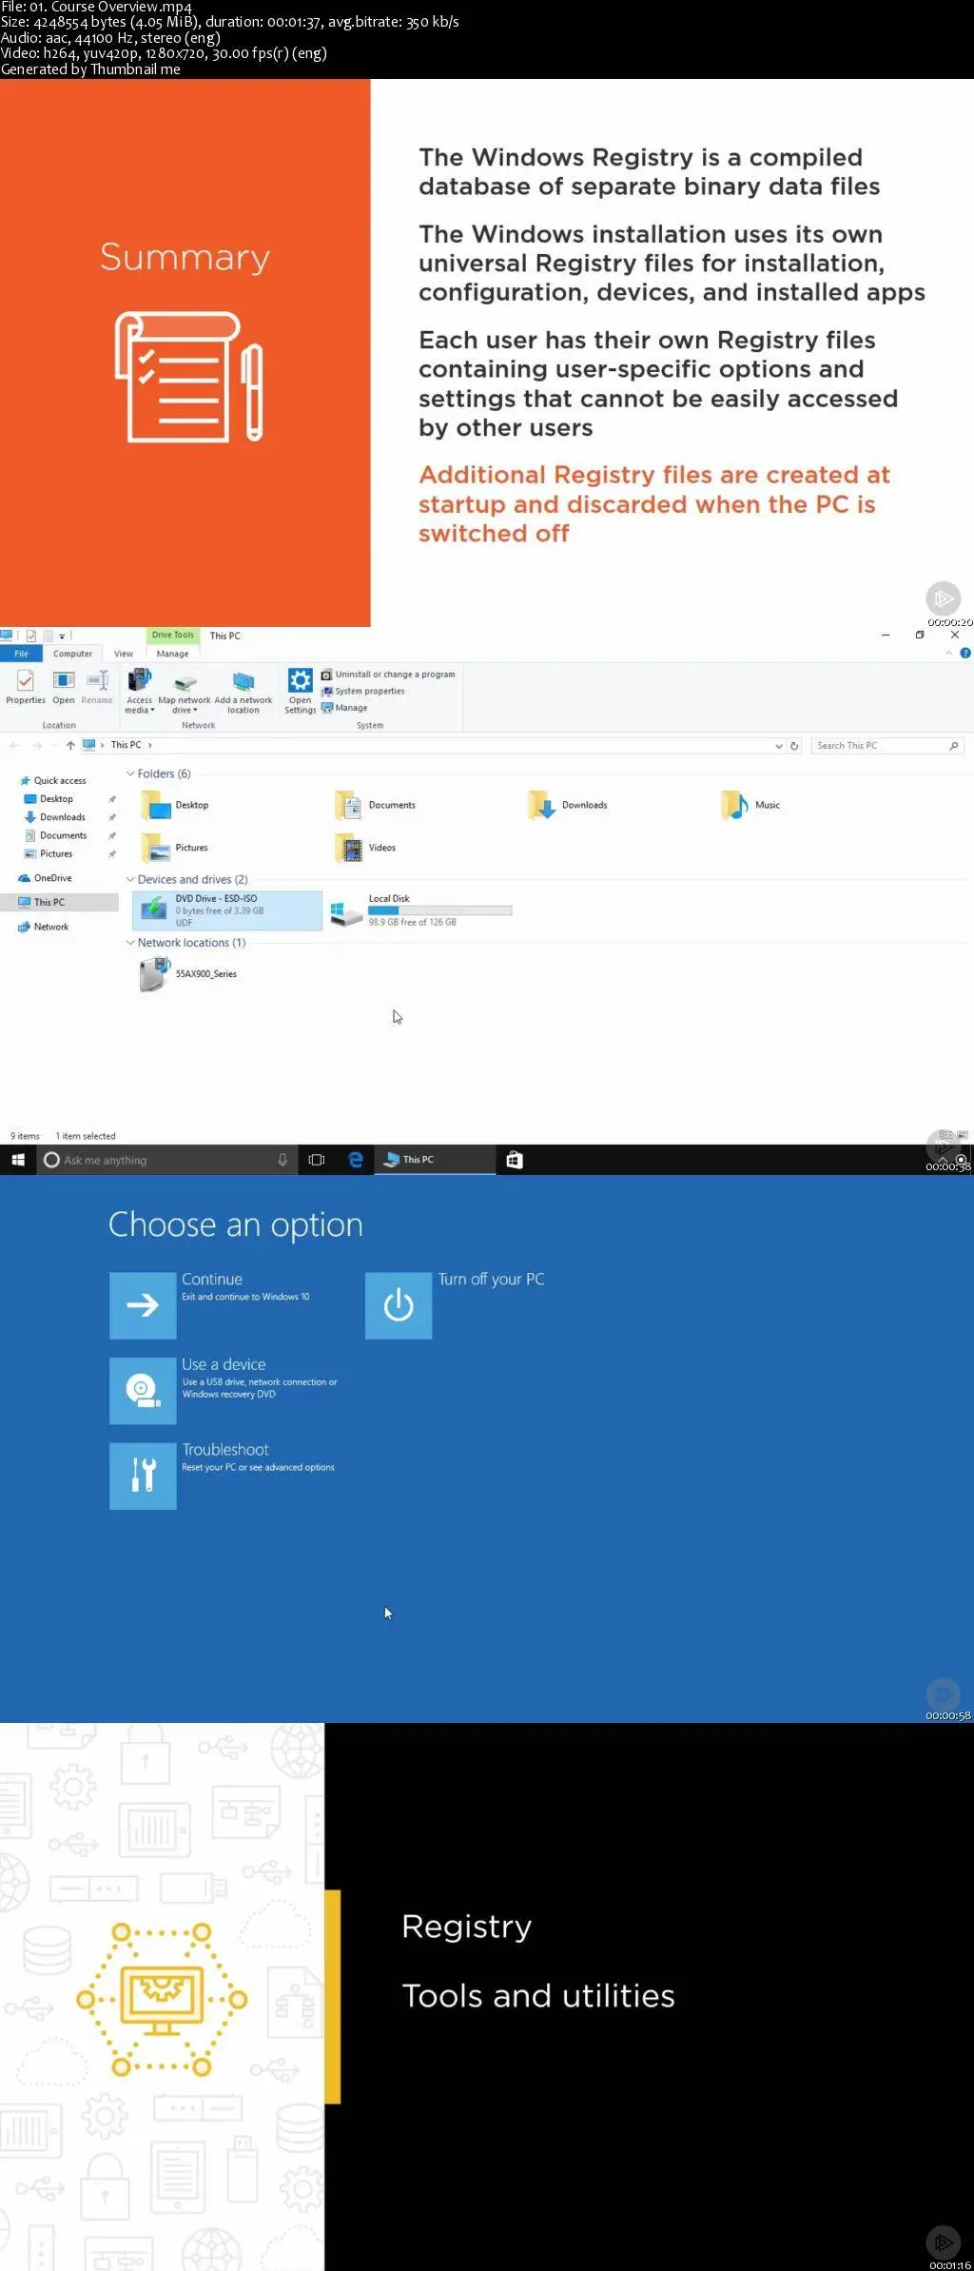This screenshot has height=2271, width=974.
Task: Open the Access media dropdown
Action: [140, 691]
